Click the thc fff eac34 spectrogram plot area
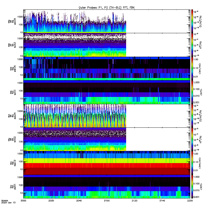 [x=107, y=116]
